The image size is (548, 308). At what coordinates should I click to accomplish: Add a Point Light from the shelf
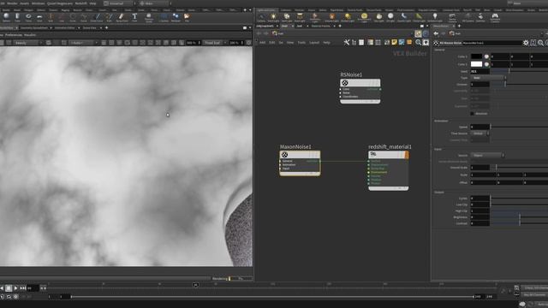tap(273, 17)
